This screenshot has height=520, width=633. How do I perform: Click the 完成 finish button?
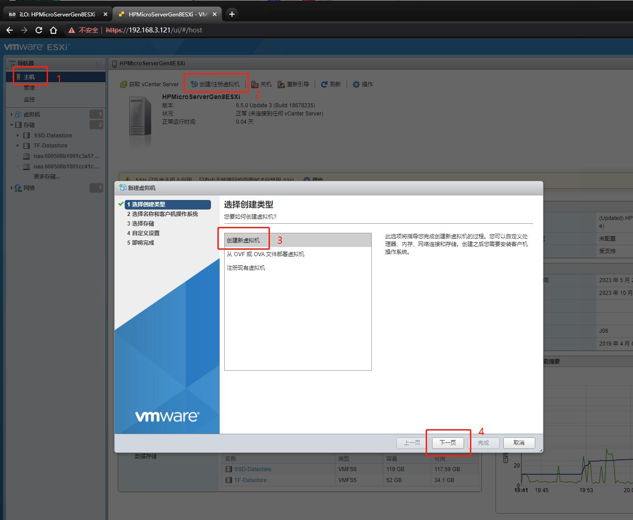click(x=483, y=443)
